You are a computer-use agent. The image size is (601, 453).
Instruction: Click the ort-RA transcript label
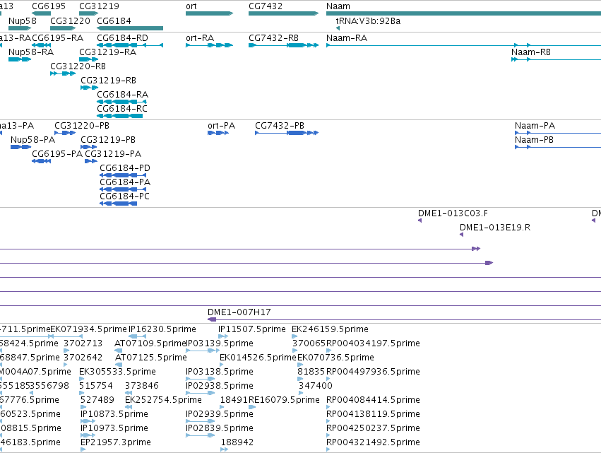(200, 38)
